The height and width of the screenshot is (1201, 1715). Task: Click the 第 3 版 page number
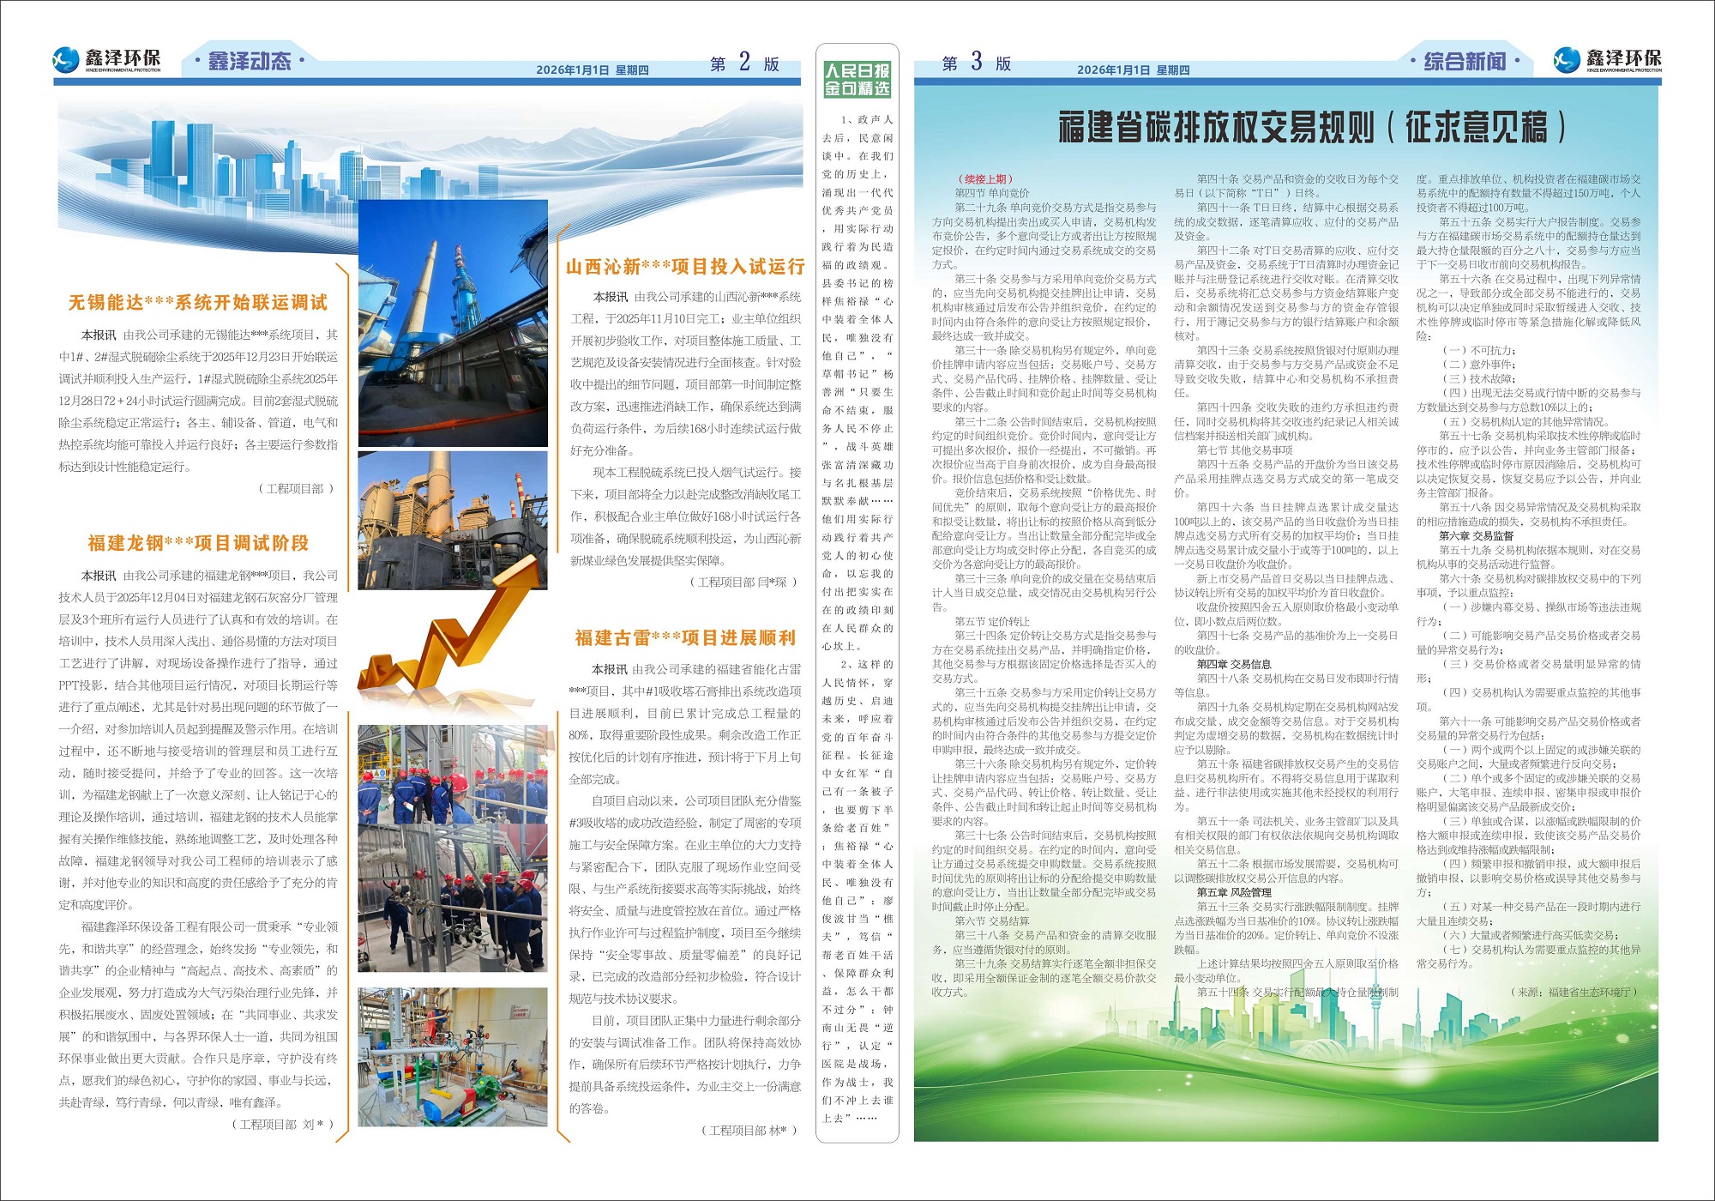click(976, 63)
